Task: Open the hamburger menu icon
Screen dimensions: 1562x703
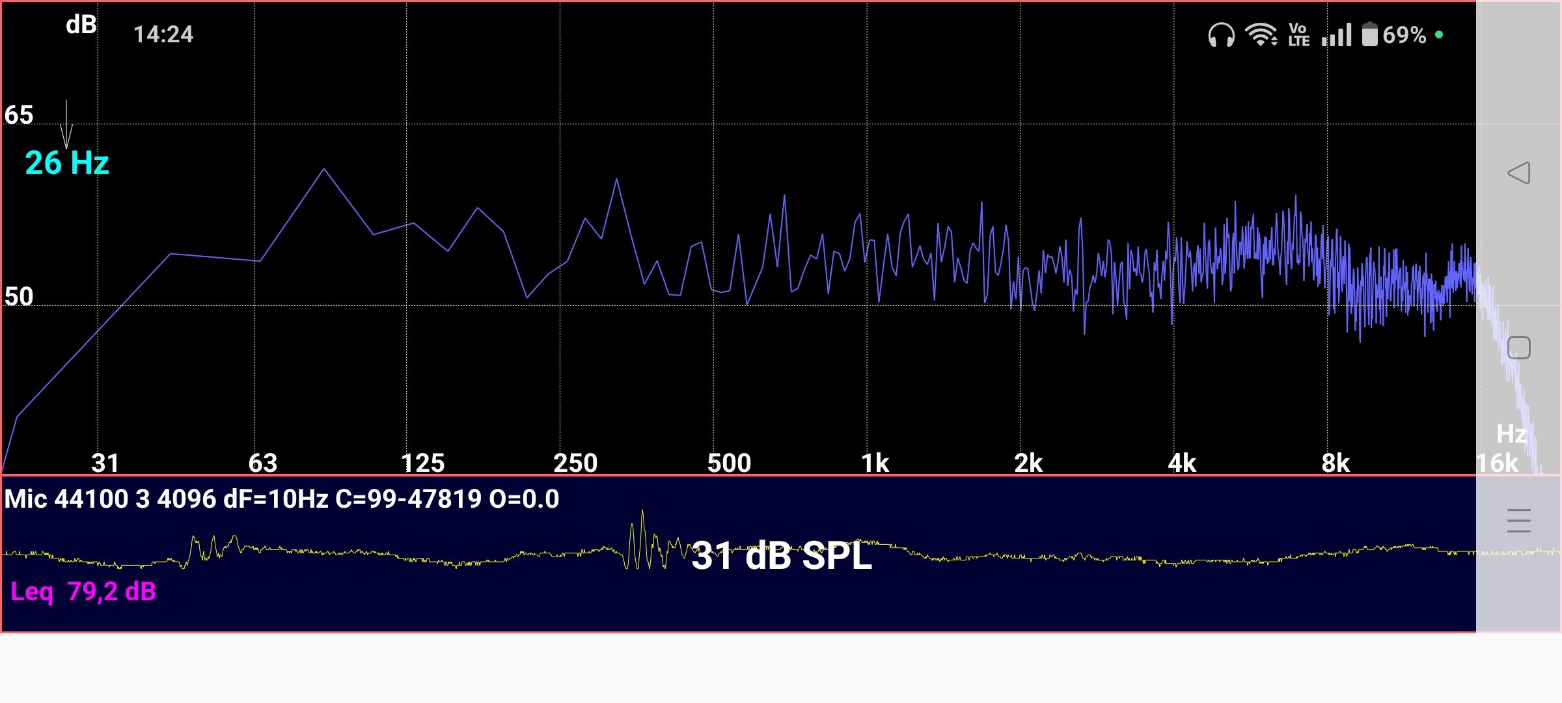Action: [1518, 521]
